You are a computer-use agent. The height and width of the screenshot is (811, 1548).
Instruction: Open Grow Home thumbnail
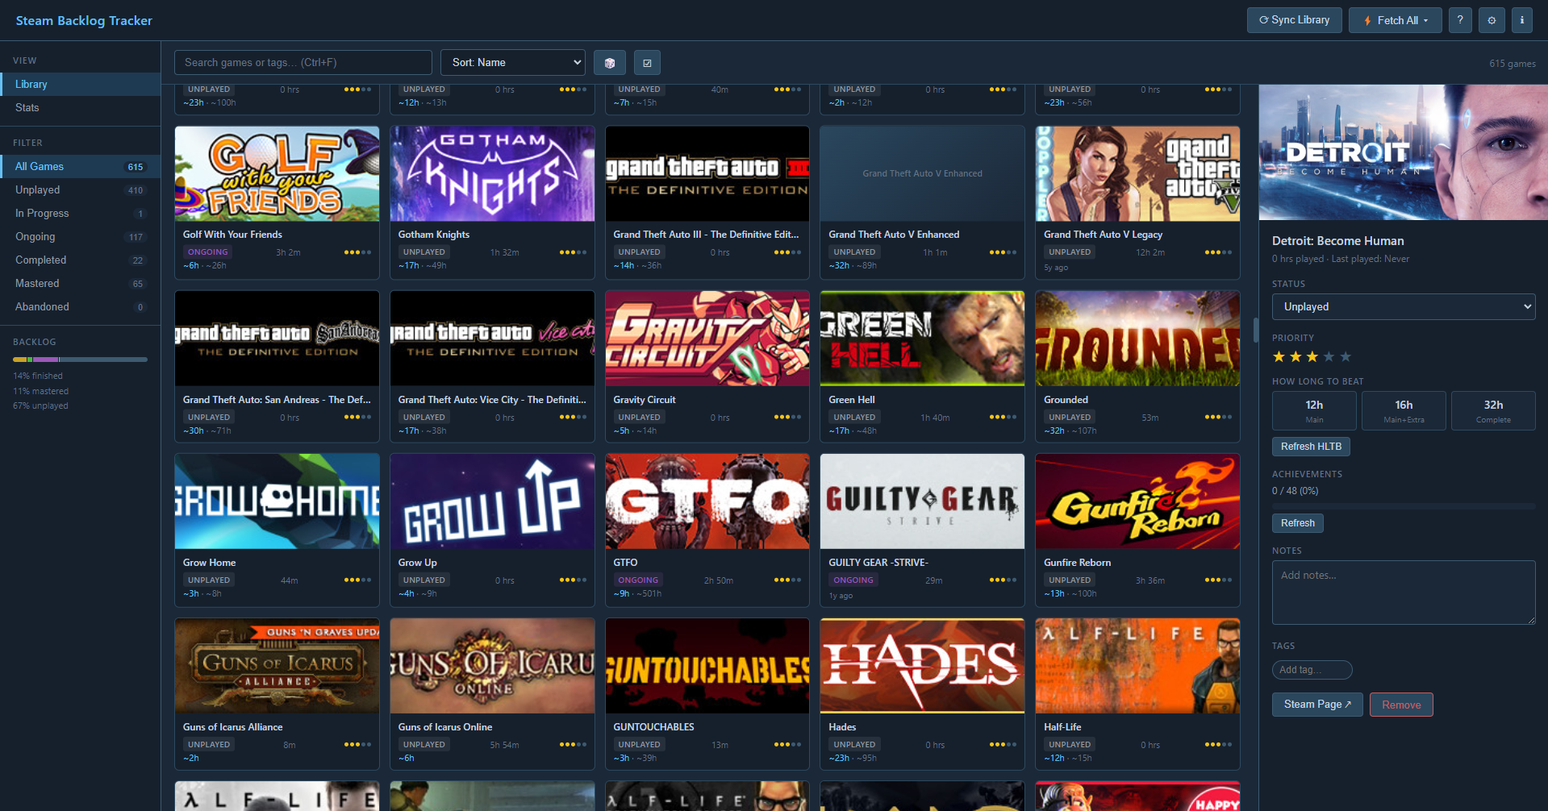(x=277, y=501)
